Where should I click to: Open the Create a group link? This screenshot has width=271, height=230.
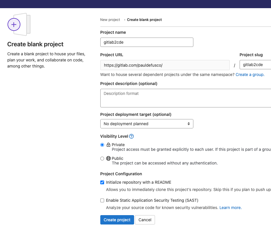pos(250,75)
